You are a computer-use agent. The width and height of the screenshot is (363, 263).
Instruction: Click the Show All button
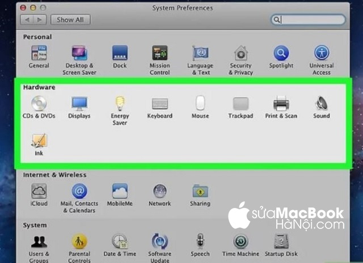pos(70,20)
